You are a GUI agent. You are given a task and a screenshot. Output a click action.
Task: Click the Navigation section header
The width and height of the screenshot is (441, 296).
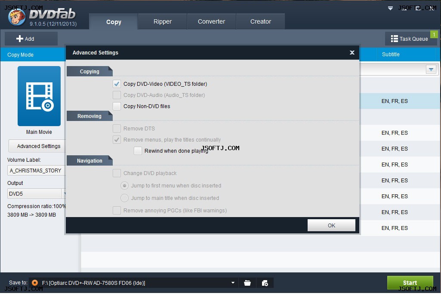point(89,160)
